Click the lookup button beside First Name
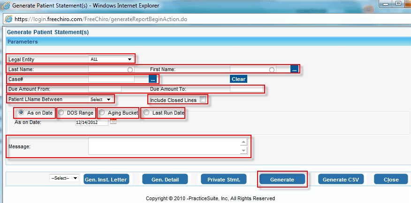Image resolution: width=411 pixels, height=203 pixels. [294, 69]
